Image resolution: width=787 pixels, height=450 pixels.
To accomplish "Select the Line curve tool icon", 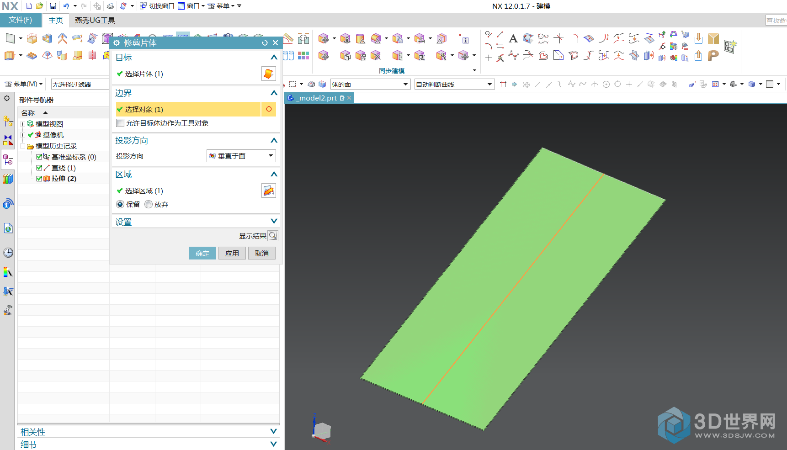I will point(500,34).
